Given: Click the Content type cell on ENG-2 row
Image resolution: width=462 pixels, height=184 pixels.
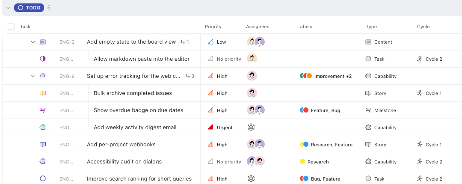Looking at the screenshot, I should 379,42.
